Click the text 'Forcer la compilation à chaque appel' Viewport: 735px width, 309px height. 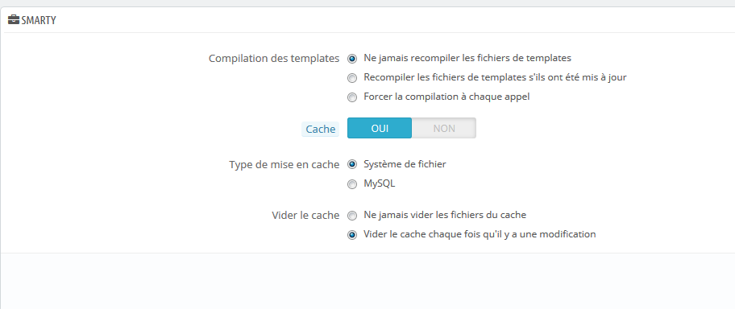[x=446, y=97]
